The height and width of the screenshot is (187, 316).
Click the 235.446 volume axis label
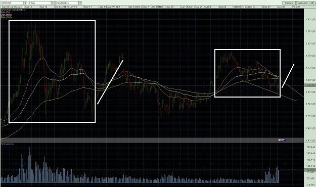[x=310, y=153]
